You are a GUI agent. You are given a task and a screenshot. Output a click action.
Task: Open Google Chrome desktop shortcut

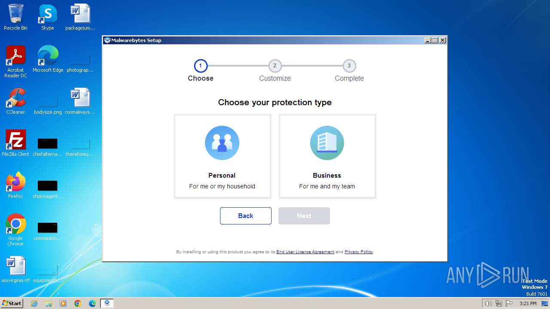pyautogui.click(x=15, y=230)
